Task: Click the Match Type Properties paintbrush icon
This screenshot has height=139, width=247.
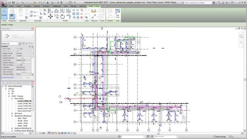Action: point(26,17)
